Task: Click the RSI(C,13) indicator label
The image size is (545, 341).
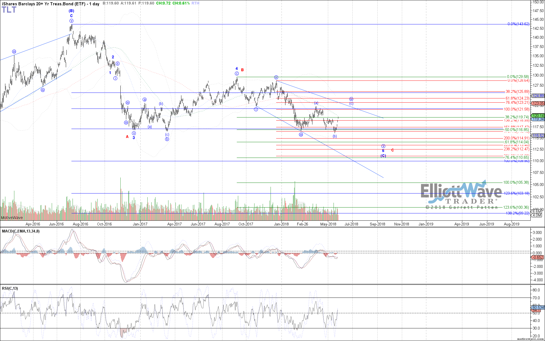Action: pos(10,288)
